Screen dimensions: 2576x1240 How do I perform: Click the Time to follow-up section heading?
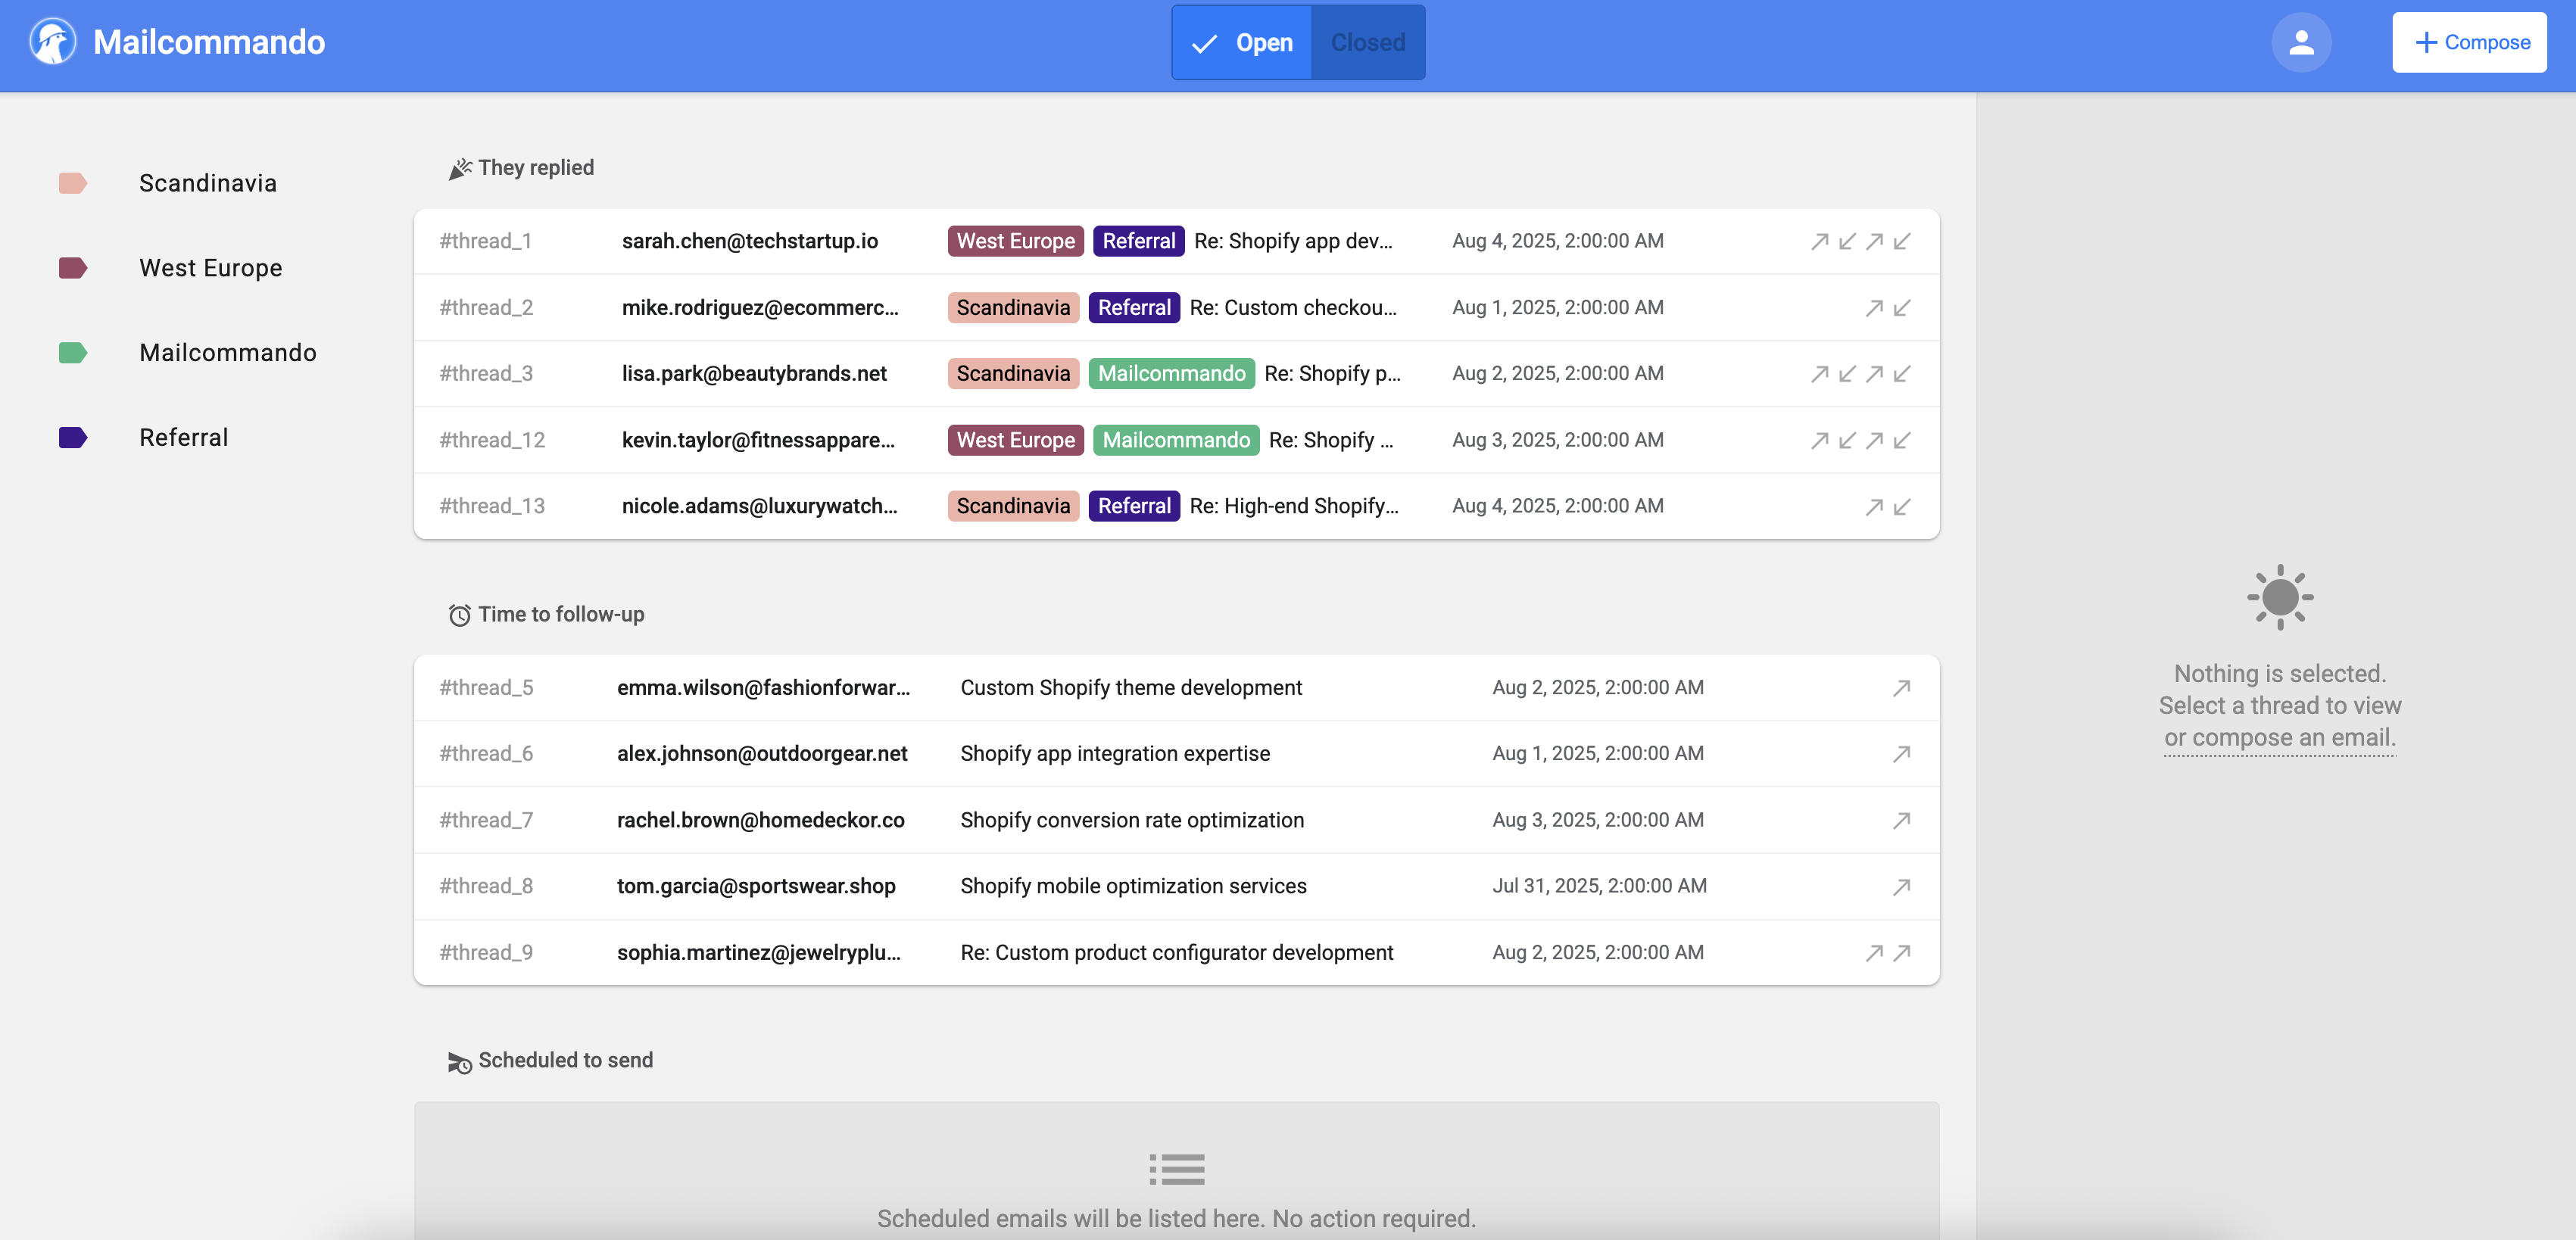pyautogui.click(x=561, y=615)
